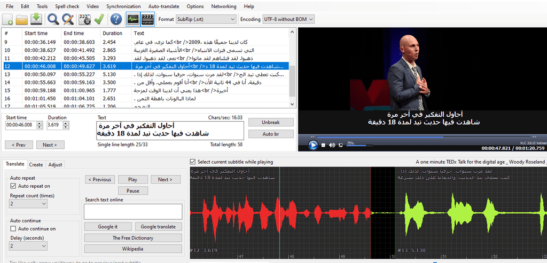Open the Networking menu
The height and width of the screenshot is (263, 547).
(x=224, y=6)
